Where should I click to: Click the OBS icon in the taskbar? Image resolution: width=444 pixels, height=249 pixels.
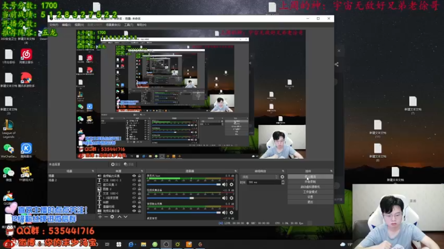tap(166, 244)
